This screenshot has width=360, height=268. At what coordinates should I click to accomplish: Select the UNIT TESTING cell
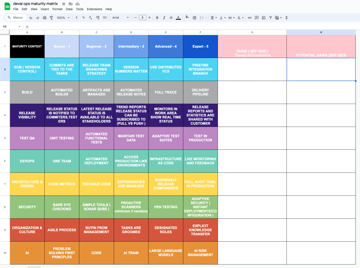tap(62, 138)
